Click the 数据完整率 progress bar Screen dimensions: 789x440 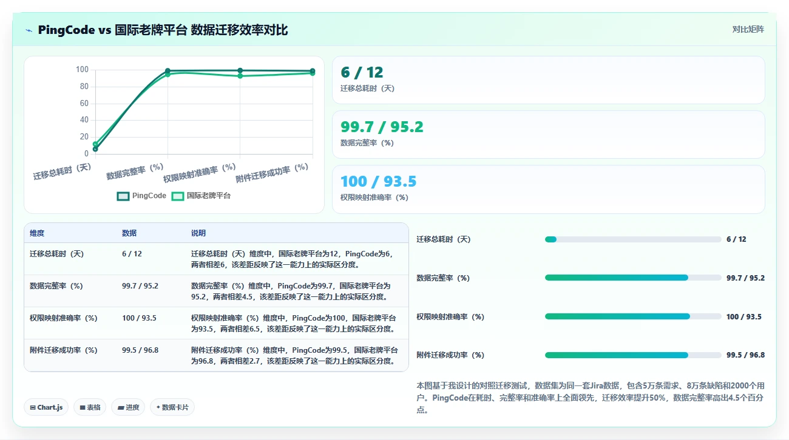pos(633,278)
